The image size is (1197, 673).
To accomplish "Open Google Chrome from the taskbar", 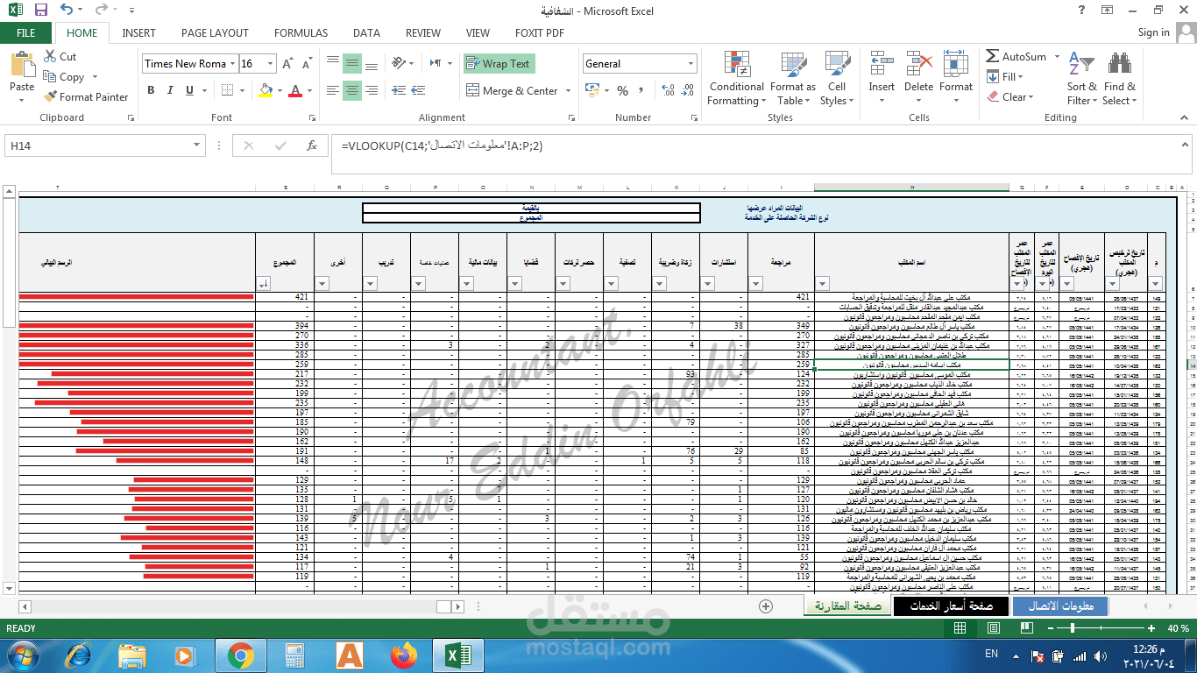I will pyautogui.click(x=241, y=655).
